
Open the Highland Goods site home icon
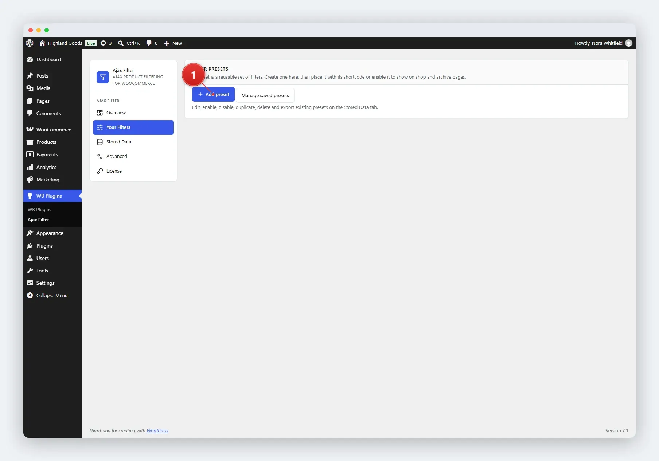tap(42, 43)
